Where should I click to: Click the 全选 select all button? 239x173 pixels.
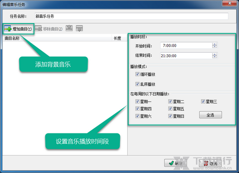coord(210,115)
